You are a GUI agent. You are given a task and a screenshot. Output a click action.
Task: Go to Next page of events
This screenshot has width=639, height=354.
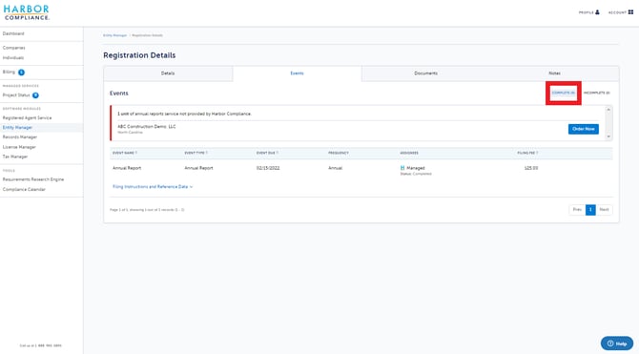point(604,210)
